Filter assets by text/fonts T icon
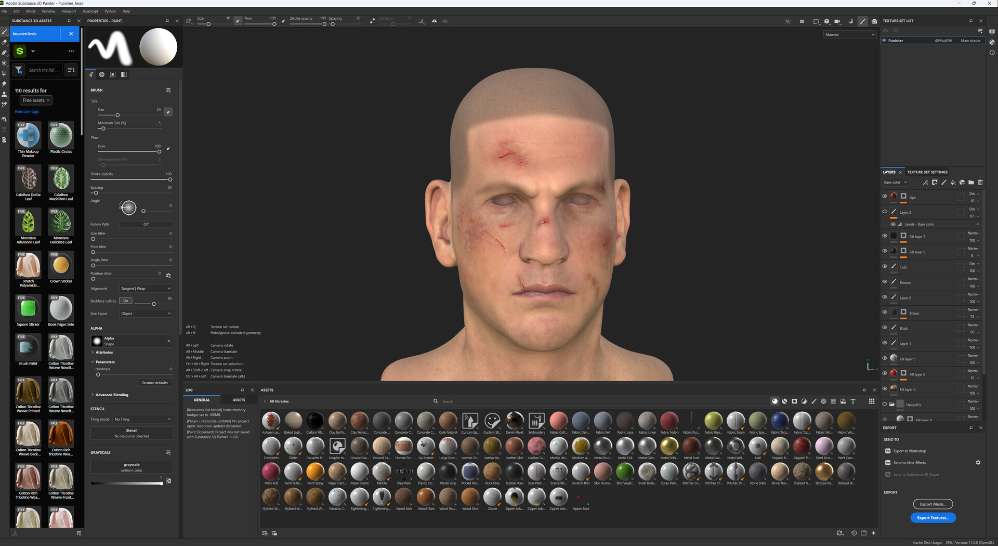Screen dimensions: 998x546 (853, 401)
